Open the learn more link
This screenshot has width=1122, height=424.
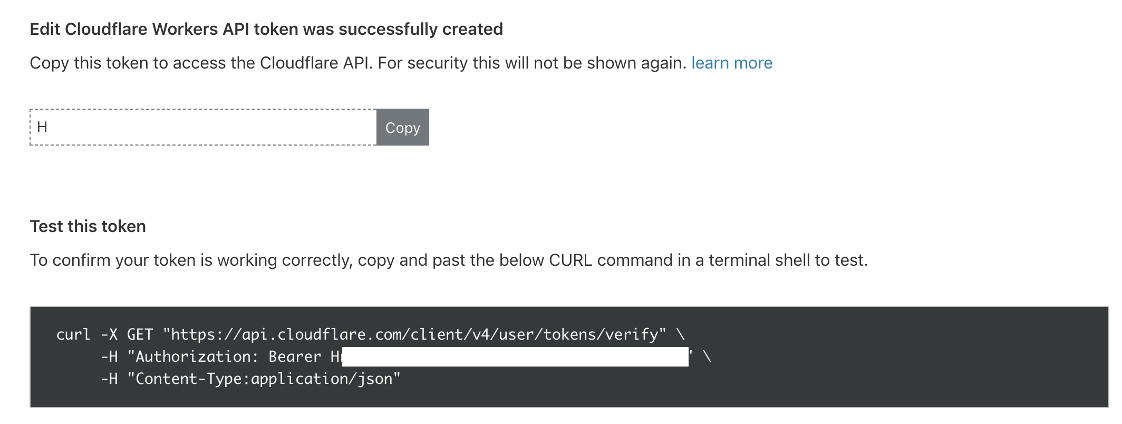[x=731, y=63]
